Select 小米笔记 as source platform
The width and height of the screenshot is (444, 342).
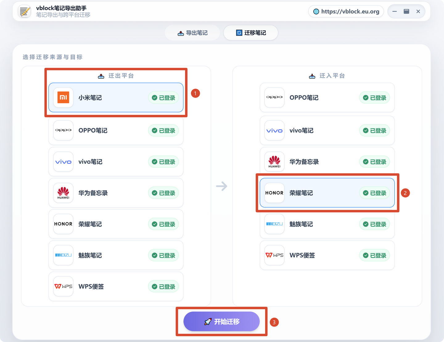pos(116,97)
